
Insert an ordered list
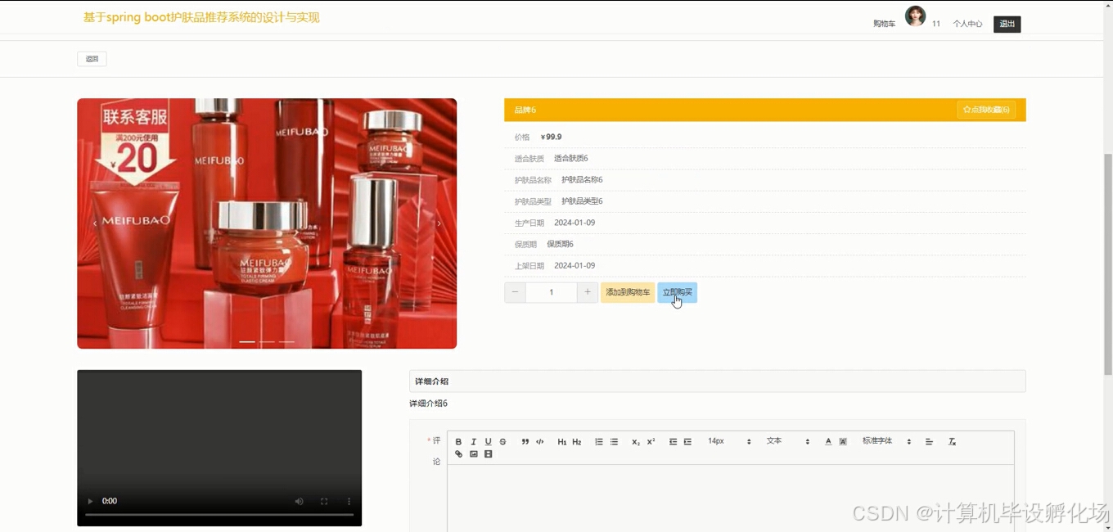(x=599, y=442)
